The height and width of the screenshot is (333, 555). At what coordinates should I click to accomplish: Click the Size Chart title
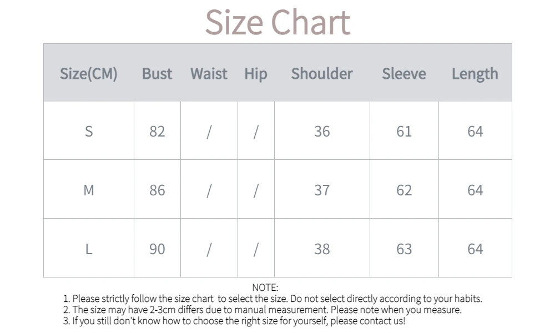click(x=277, y=22)
